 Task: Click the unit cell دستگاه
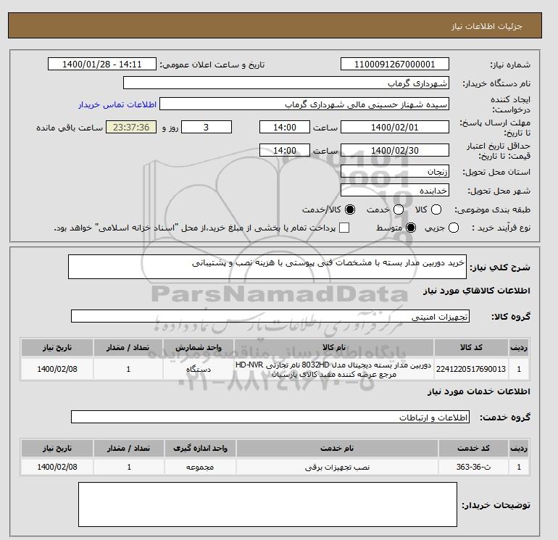199,369
